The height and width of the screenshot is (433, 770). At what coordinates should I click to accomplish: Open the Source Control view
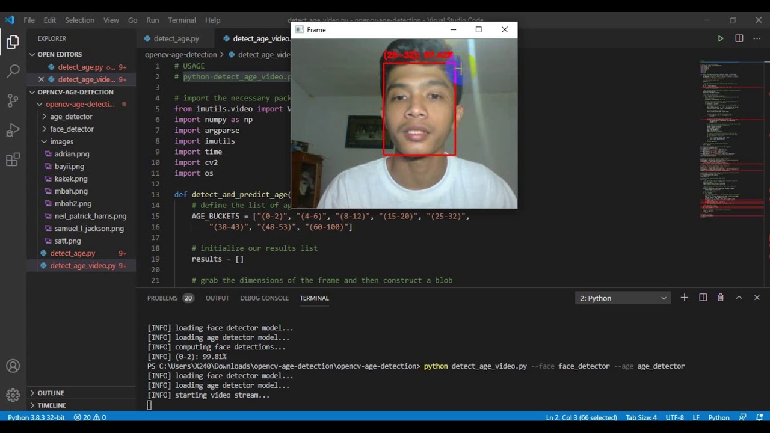coord(13,100)
